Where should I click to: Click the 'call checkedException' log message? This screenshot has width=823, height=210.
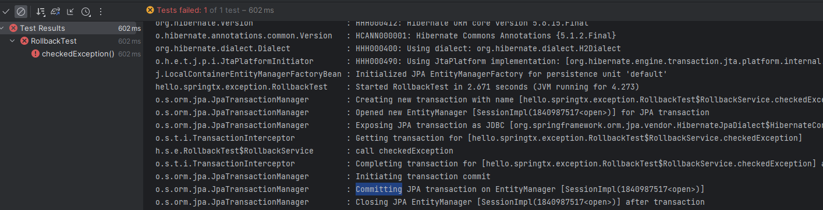click(x=404, y=151)
